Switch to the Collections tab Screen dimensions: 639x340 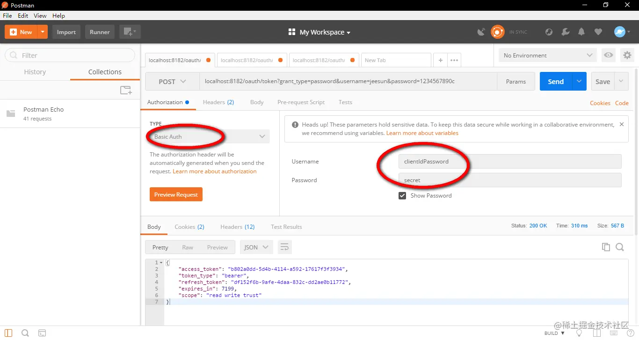point(105,72)
